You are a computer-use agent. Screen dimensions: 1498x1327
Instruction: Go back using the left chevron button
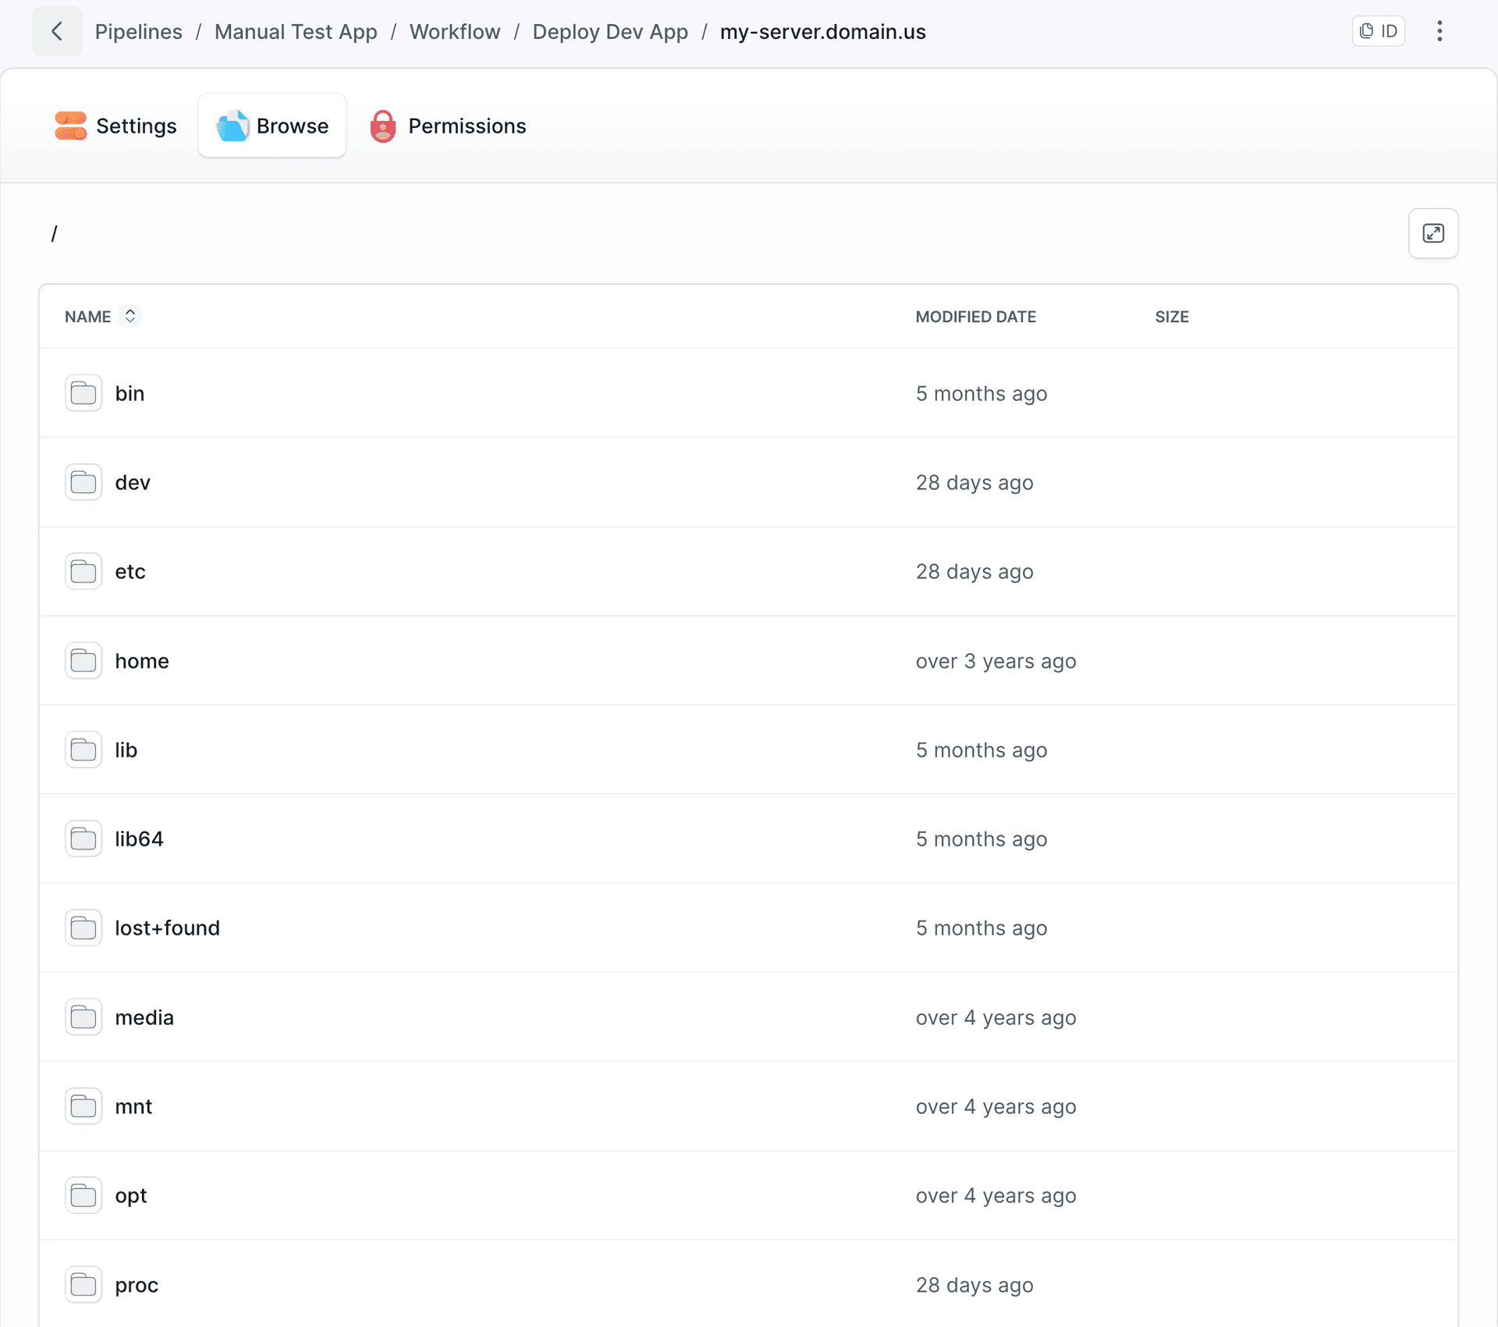click(x=57, y=31)
